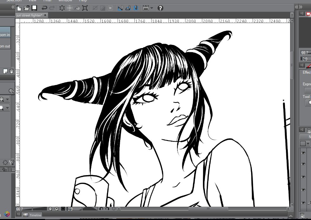Click the Clear Outside Selection icon

coord(70,8)
